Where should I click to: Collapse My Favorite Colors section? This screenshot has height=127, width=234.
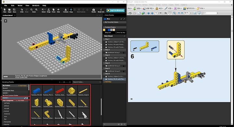click(x=104, y=22)
